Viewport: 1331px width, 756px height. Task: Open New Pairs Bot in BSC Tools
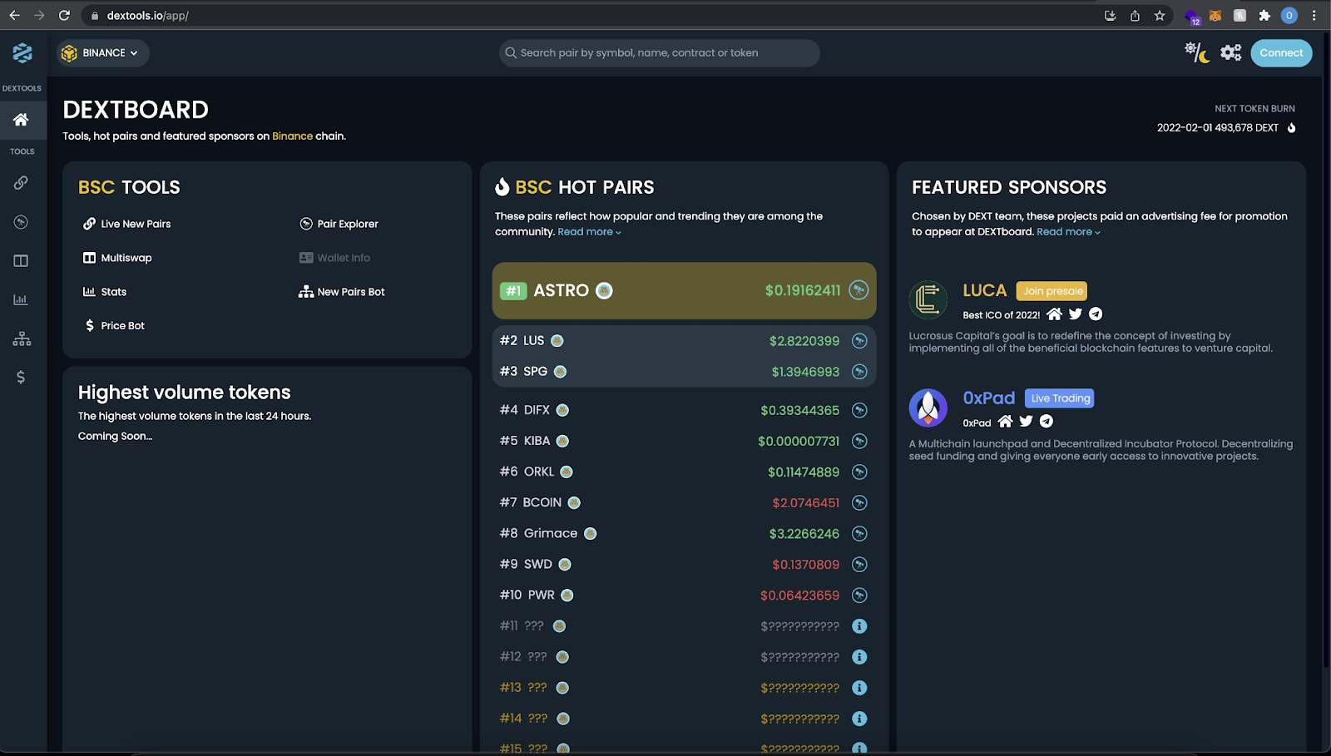342,292
